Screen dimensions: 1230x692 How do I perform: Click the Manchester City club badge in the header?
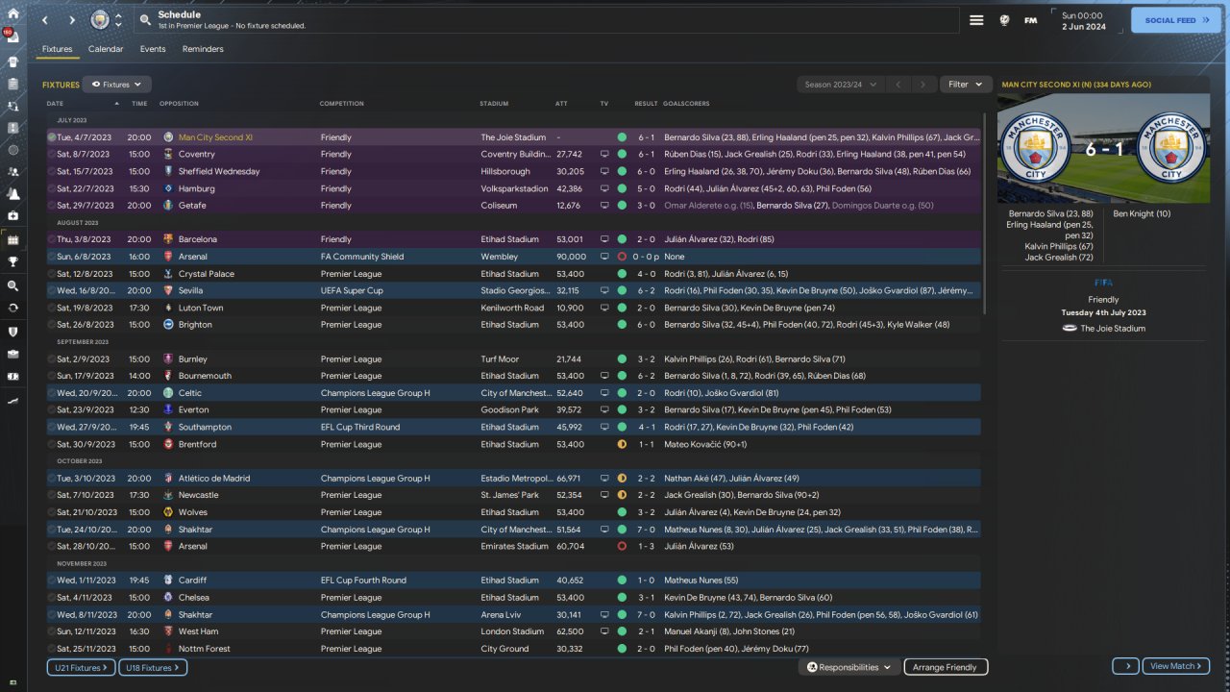click(100, 20)
